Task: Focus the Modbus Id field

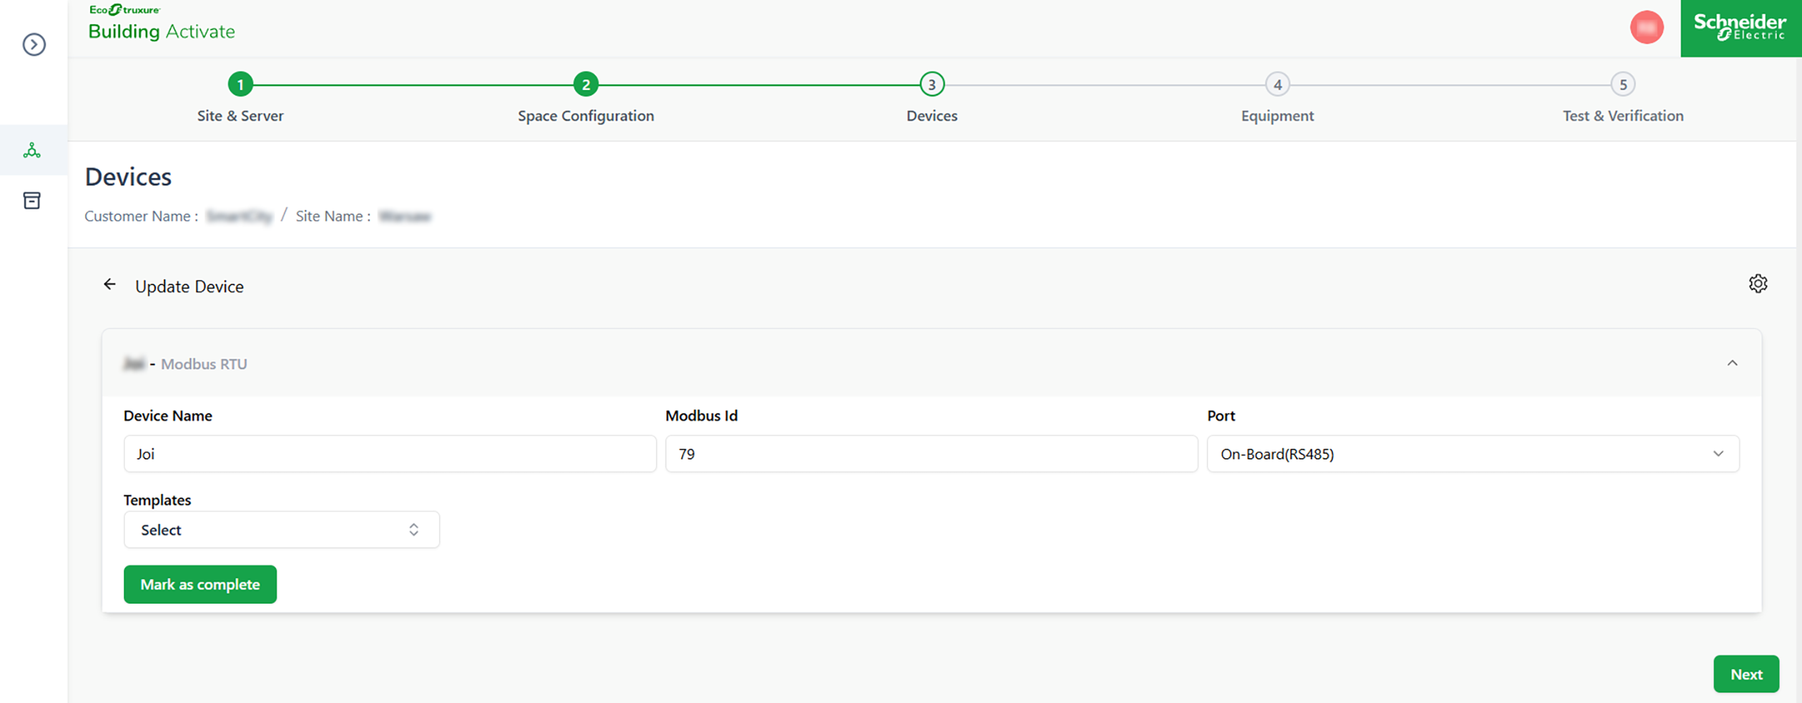Action: (x=931, y=454)
